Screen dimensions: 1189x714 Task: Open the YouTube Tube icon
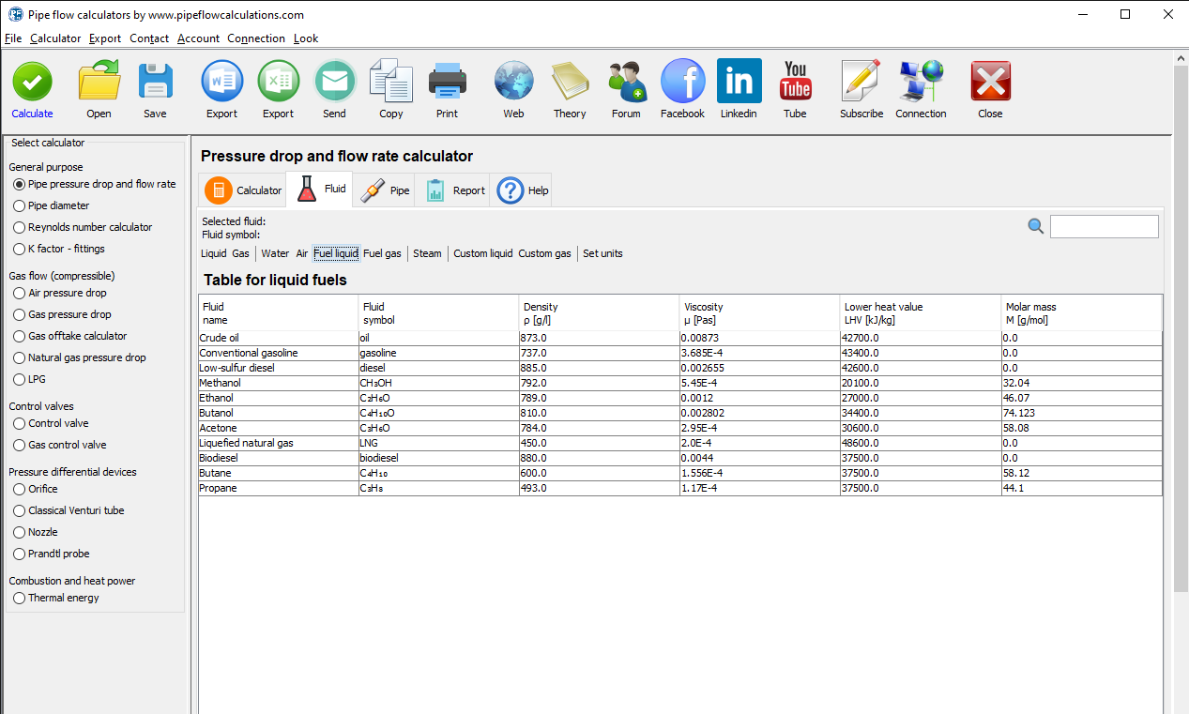(x=795, y=83)
